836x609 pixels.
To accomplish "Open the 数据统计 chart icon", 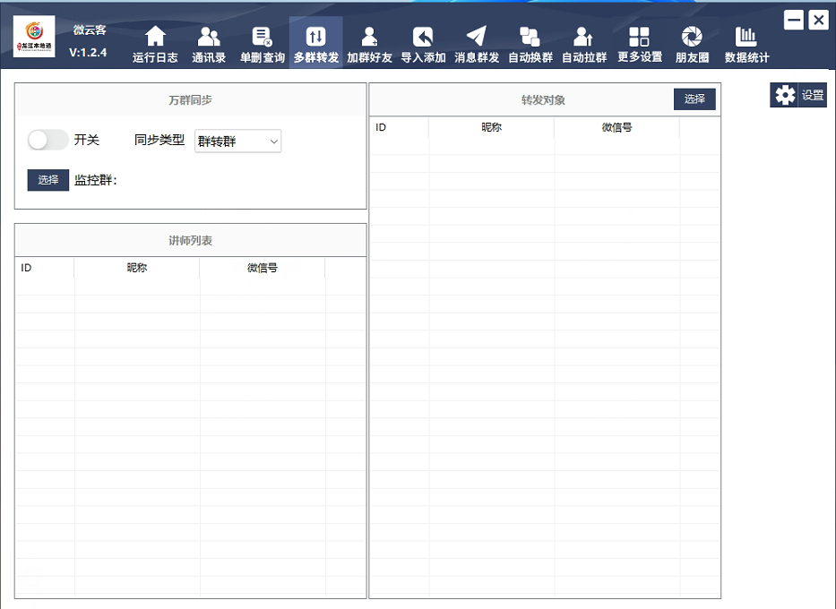I will 746,38.
